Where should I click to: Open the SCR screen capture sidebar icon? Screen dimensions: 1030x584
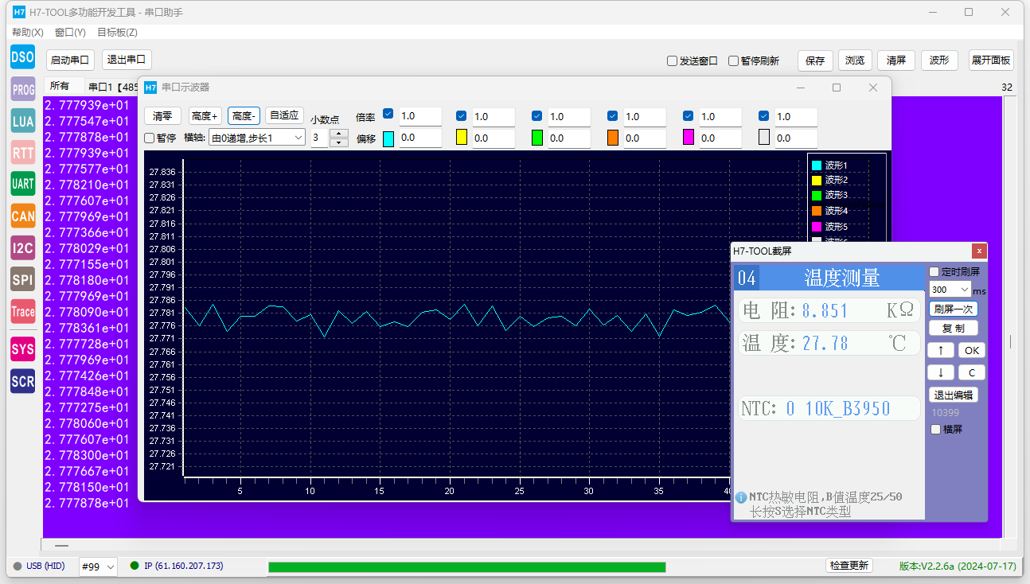(23, 381)
